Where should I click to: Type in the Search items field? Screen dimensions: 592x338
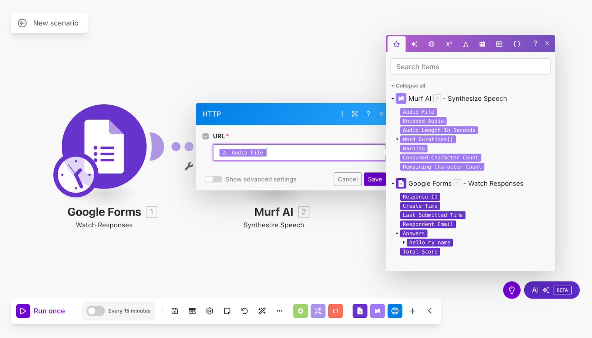tap(470, 66)
